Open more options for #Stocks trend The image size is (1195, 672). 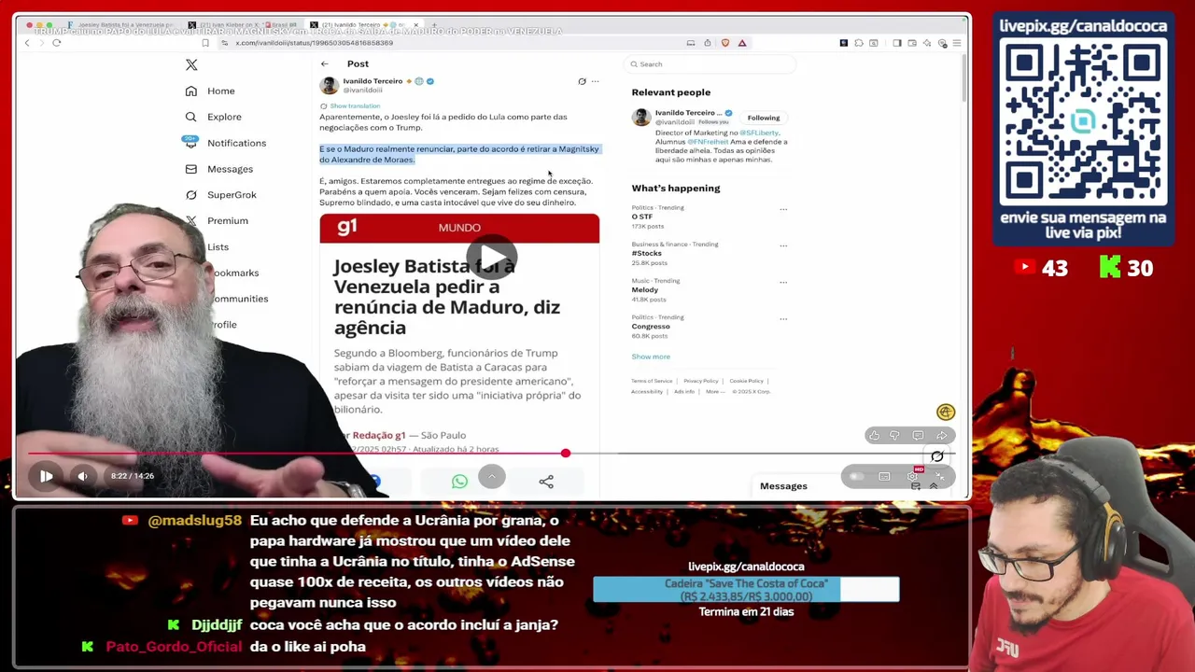click(x=783, y=245)
